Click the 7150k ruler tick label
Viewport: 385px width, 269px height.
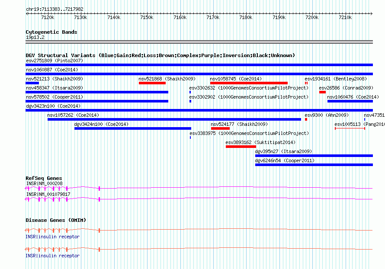coord(147,18)
